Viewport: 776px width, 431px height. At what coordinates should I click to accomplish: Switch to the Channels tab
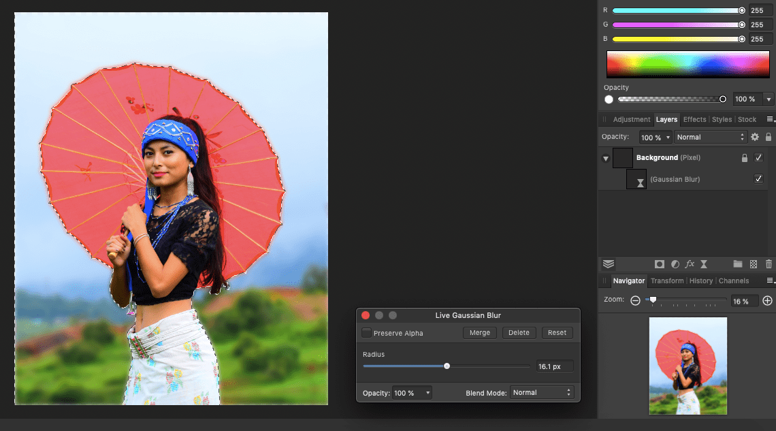click(x=733, y=281)
